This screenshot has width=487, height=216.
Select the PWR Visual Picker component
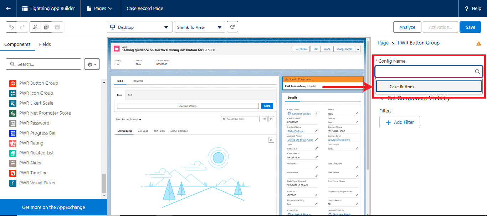click(x=37, y=183)
